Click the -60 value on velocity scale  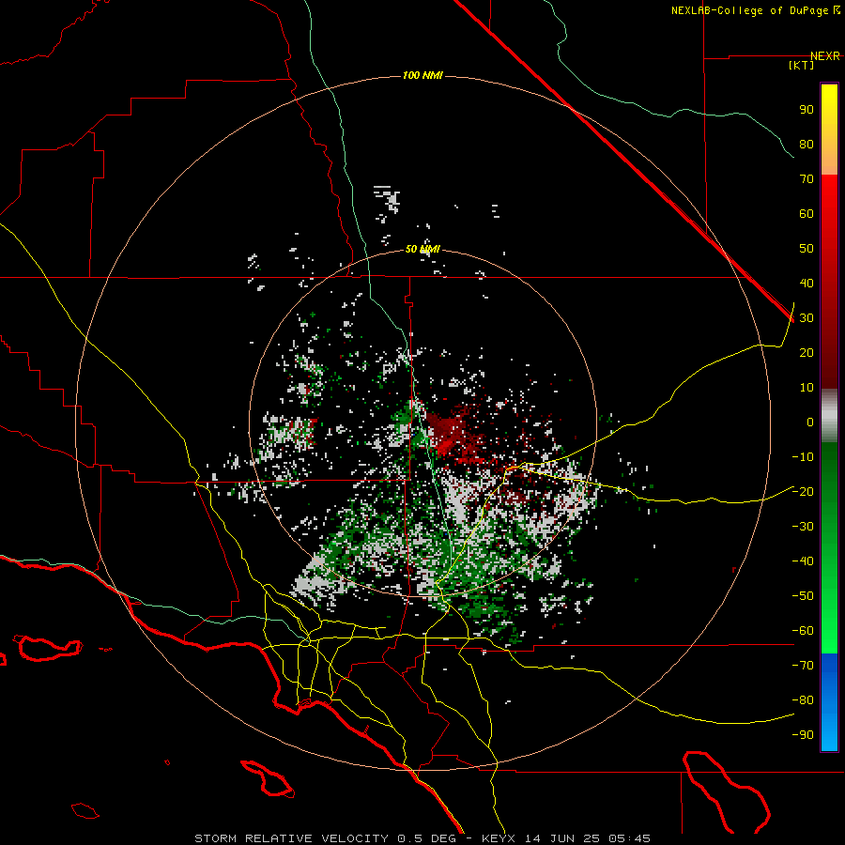click(803, 631)
